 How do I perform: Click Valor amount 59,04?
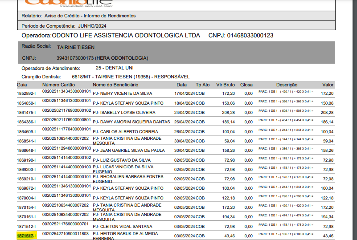(328, 141)
